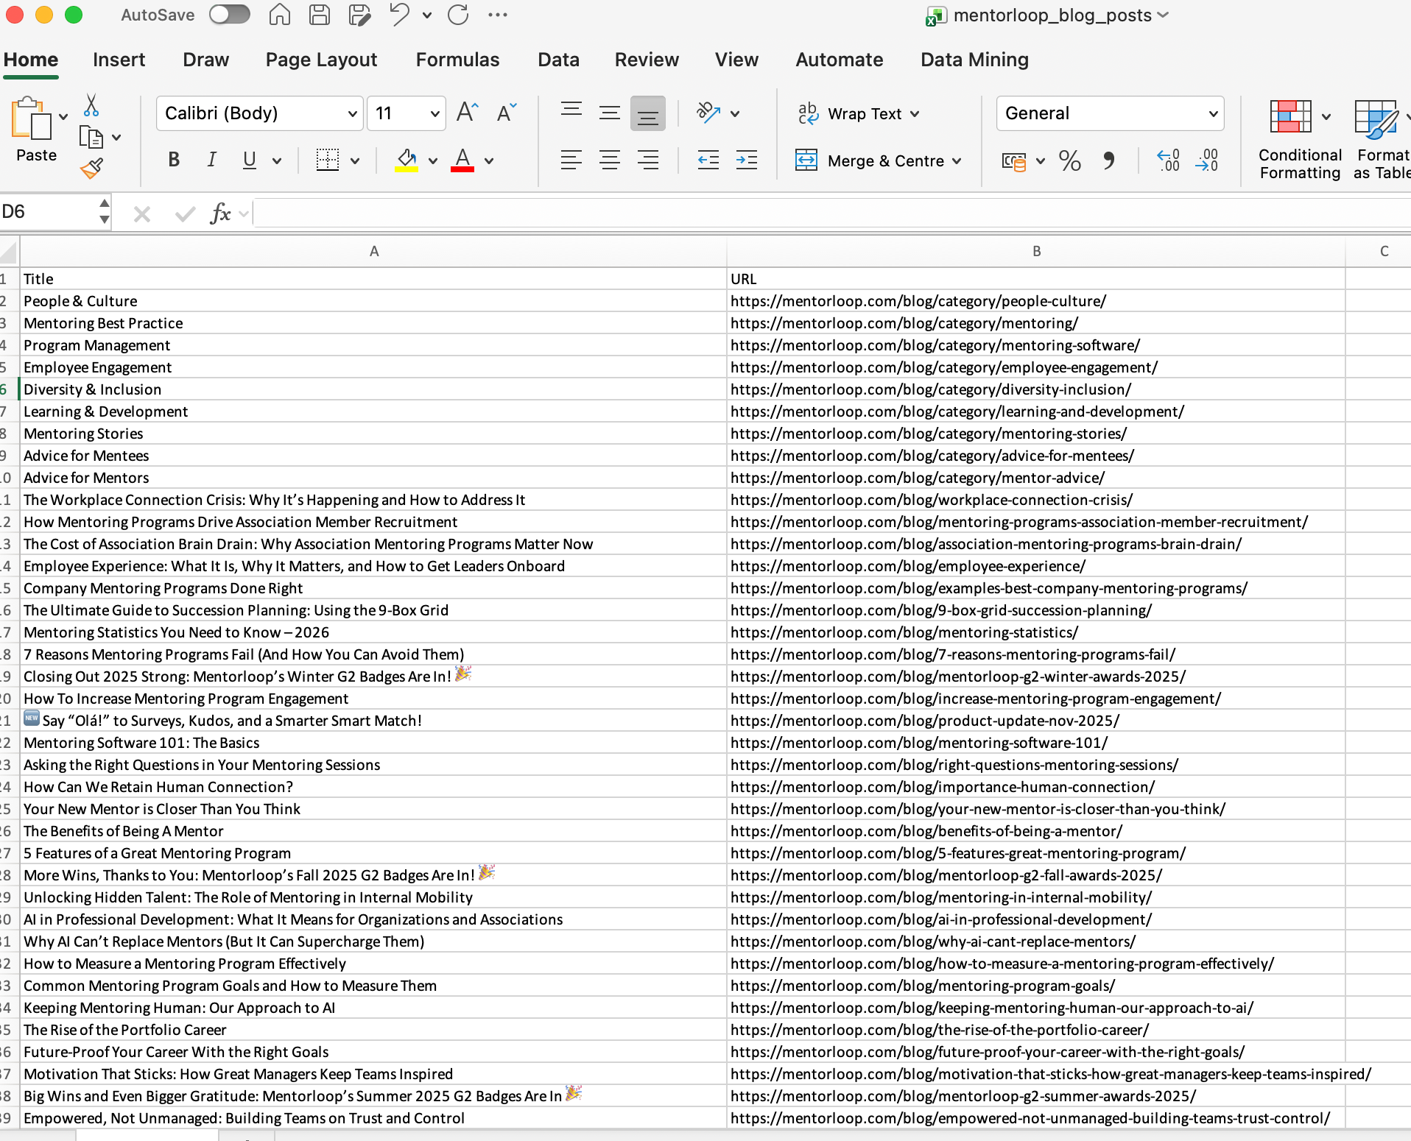Select the cell with the mentoring-statistics URL
Screen dimensions: 1411x1141
[1036, 632]
